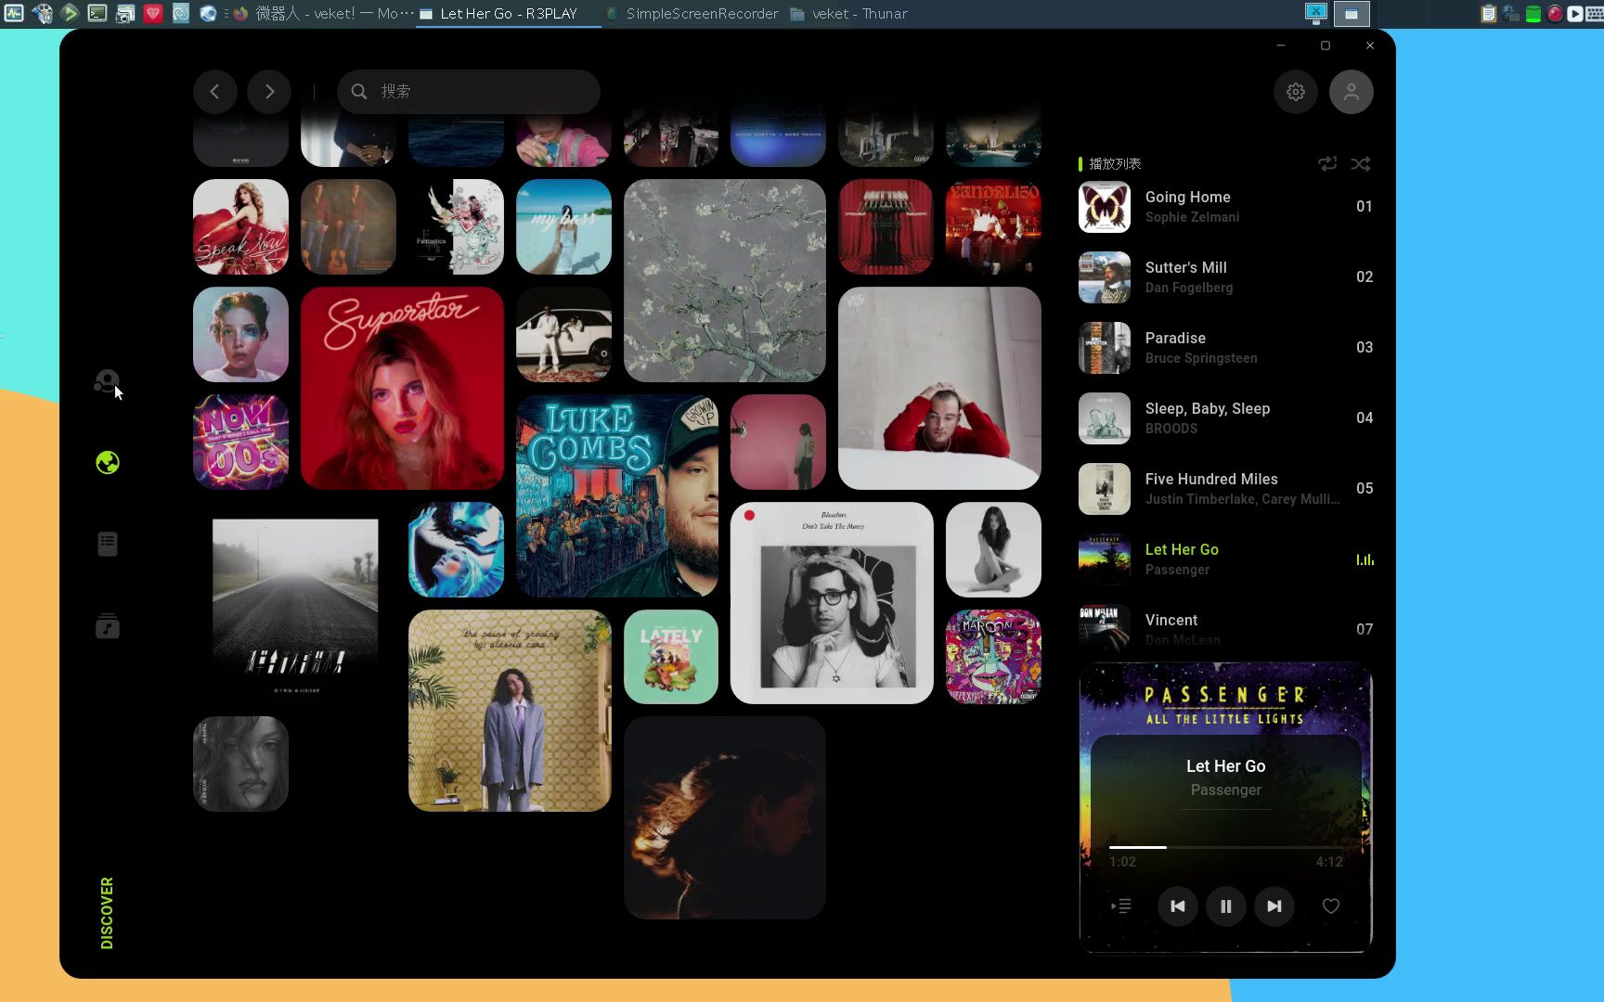Viewport: 1604px width, 1002px height.
Task: Click the DISCOVER vertical label
Action: 107,913
